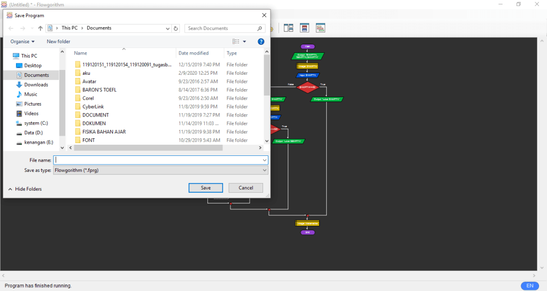547x291 pixels.
Task: Click the Cancel button
Action: point(245,188)
